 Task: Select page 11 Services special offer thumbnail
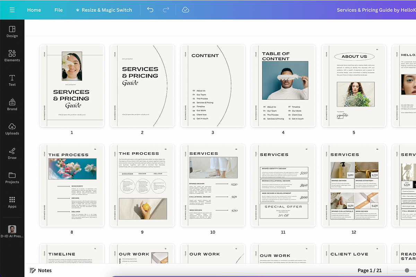click(x=283, y=186)
